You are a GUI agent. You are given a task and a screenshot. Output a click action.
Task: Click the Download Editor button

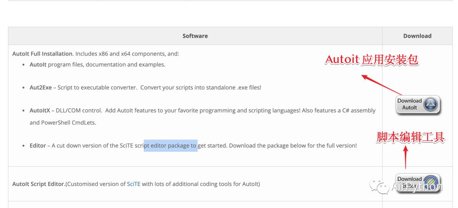(418, 183)
